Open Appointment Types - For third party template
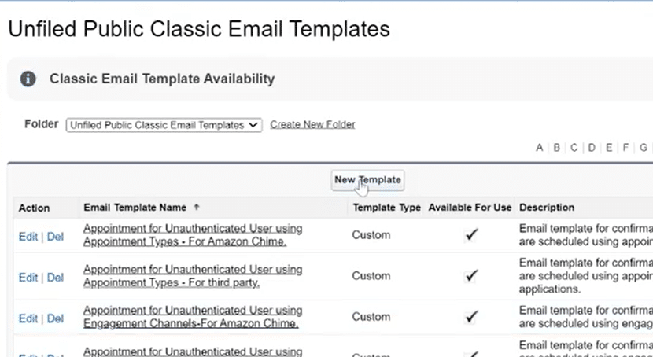This screenshot has height=357, width=653. click(x=193, y=276)
